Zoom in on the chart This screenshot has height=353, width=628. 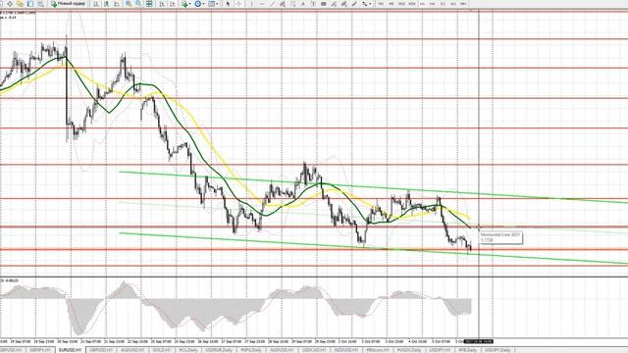(129, 4)
